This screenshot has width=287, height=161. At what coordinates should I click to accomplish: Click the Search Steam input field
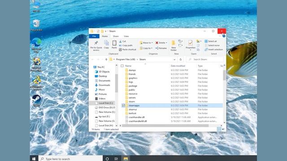205,59
